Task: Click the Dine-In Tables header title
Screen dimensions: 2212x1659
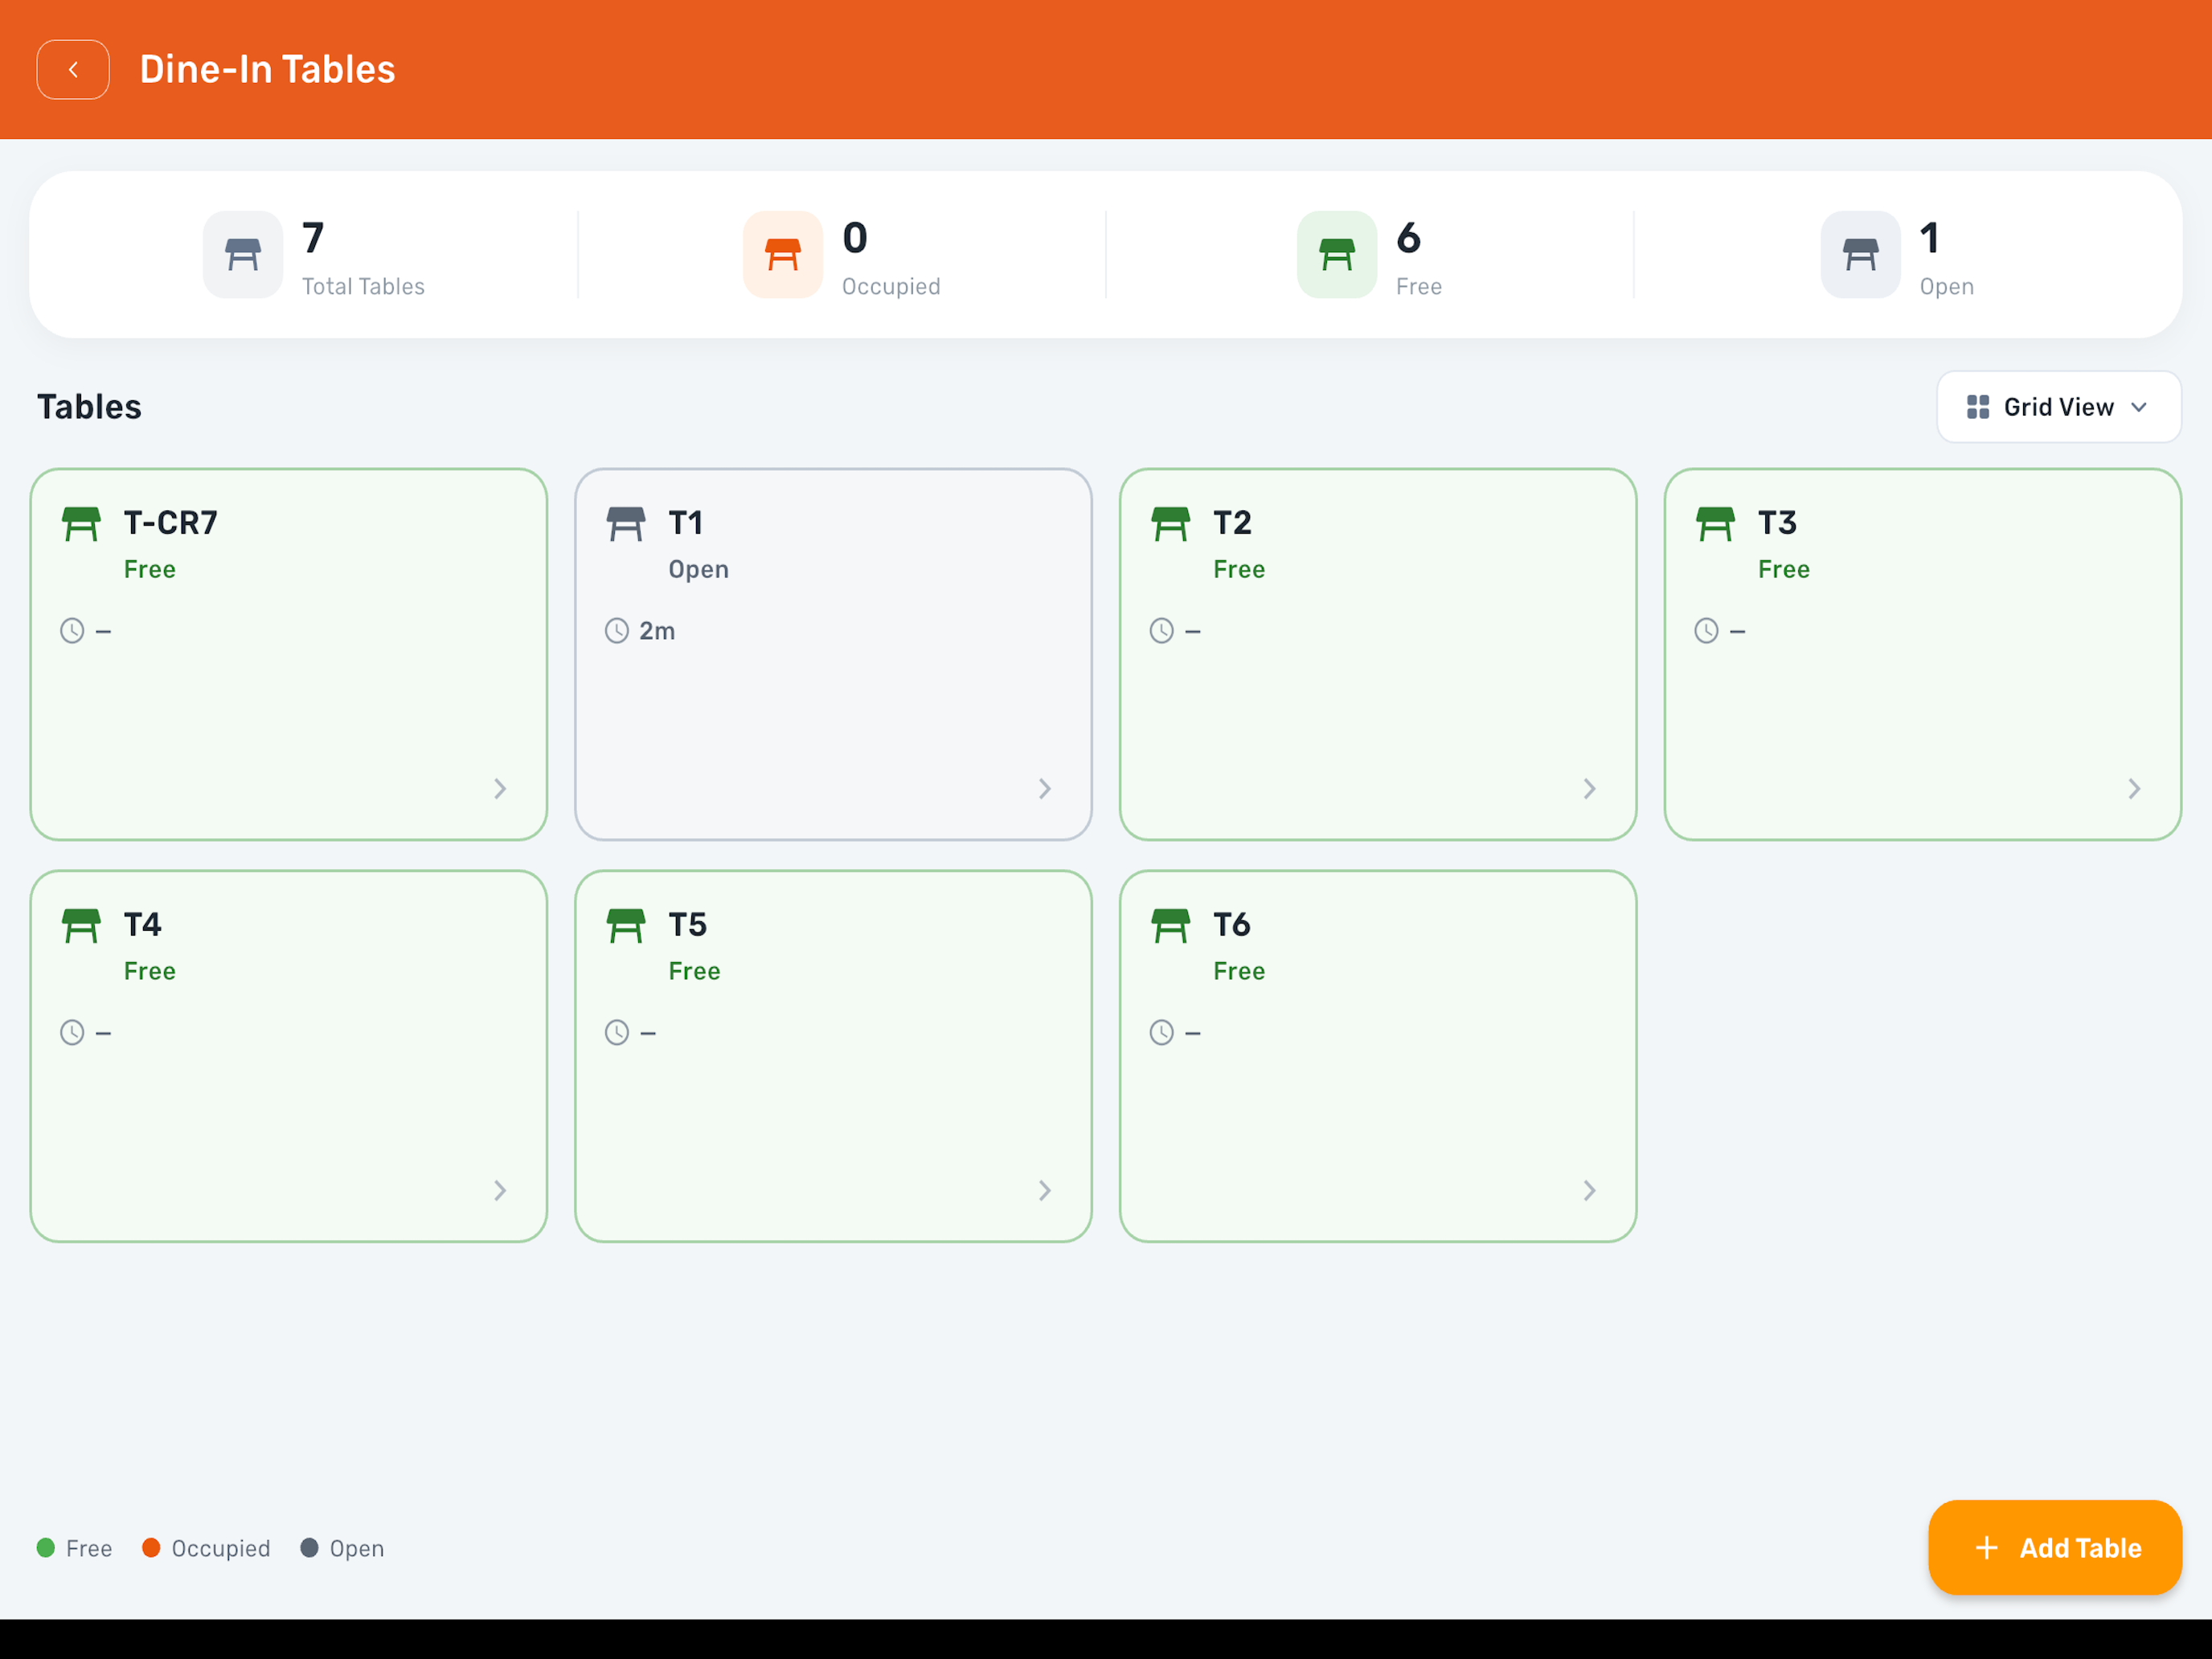Action: [268, 69]
